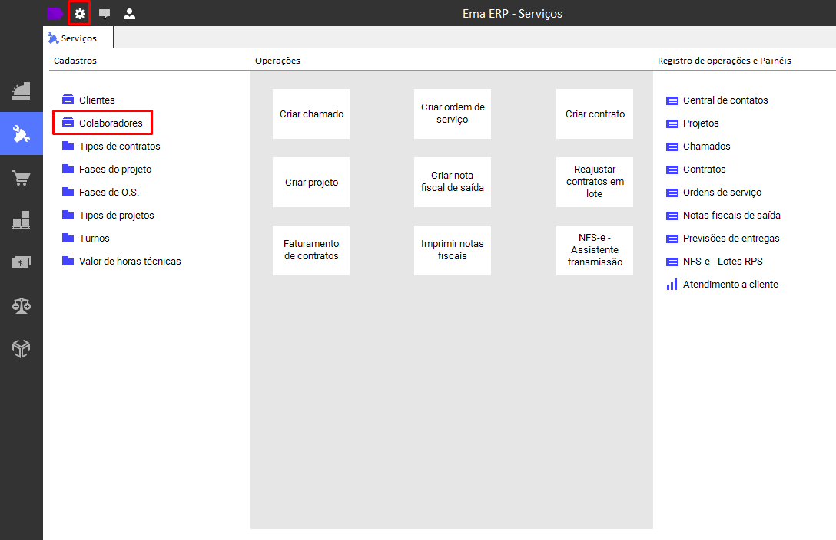
Task: Click the Criar ordem de serviço tile
Action: click(453, 114)
